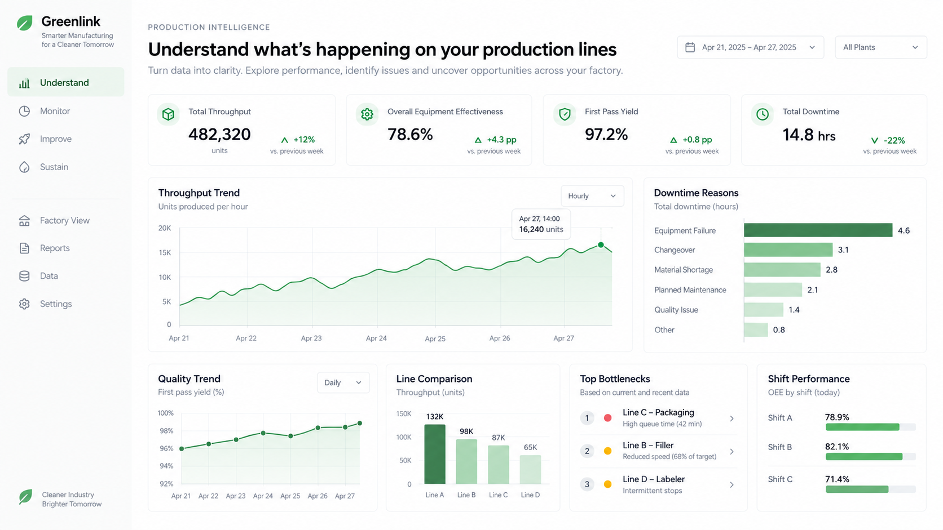Image resolution: width=943 pixels, height=530 pixels.
Task: Click the throughput +12% up arrow
Action: click(x=285, y=140)
